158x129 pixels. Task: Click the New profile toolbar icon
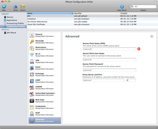point(4,7)
